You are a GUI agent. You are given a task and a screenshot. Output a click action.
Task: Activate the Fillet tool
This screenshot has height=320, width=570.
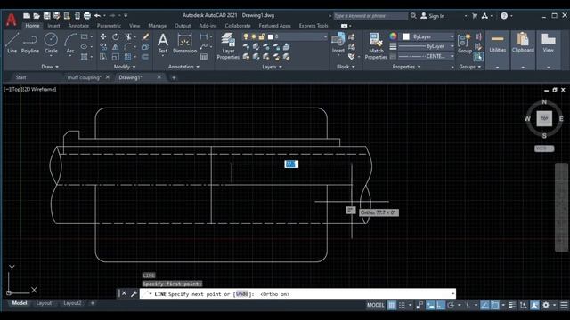tap(128, 47)
